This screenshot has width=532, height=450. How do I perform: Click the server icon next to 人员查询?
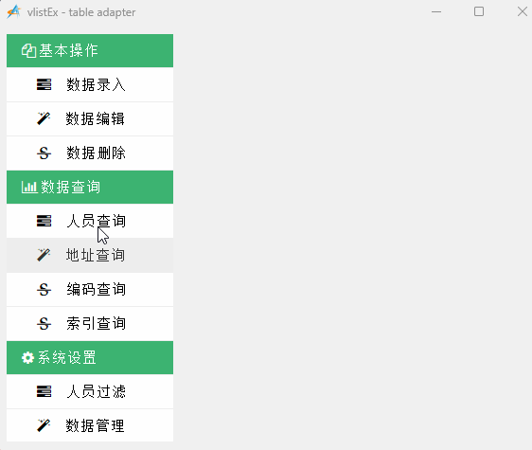coord(44,221)
